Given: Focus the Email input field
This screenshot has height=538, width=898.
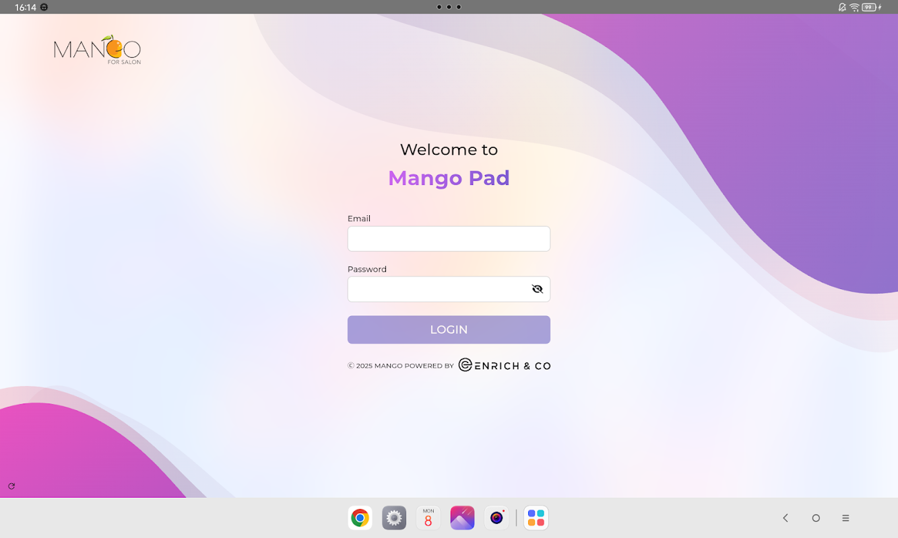Looking at the screenshot, I should click(x=449, y=239).
